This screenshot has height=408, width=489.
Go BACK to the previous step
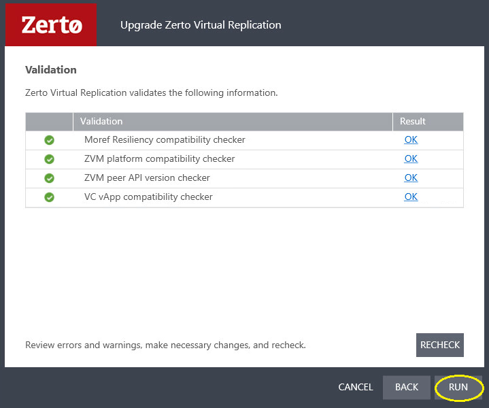pyautogui.click(x=407, y=387)
